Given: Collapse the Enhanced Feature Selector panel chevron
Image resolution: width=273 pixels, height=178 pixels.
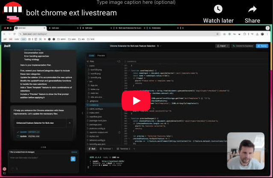Looking at the screenshot, I should click(x=70, y=123).
